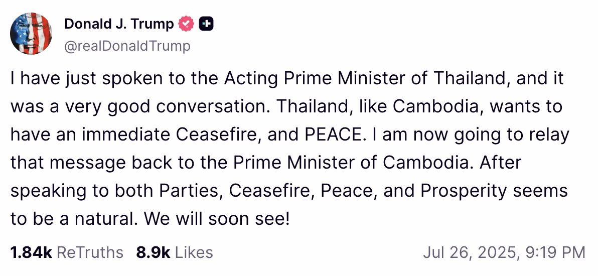Open the Jul 26, 2025 timestamp

coord(471,252)
